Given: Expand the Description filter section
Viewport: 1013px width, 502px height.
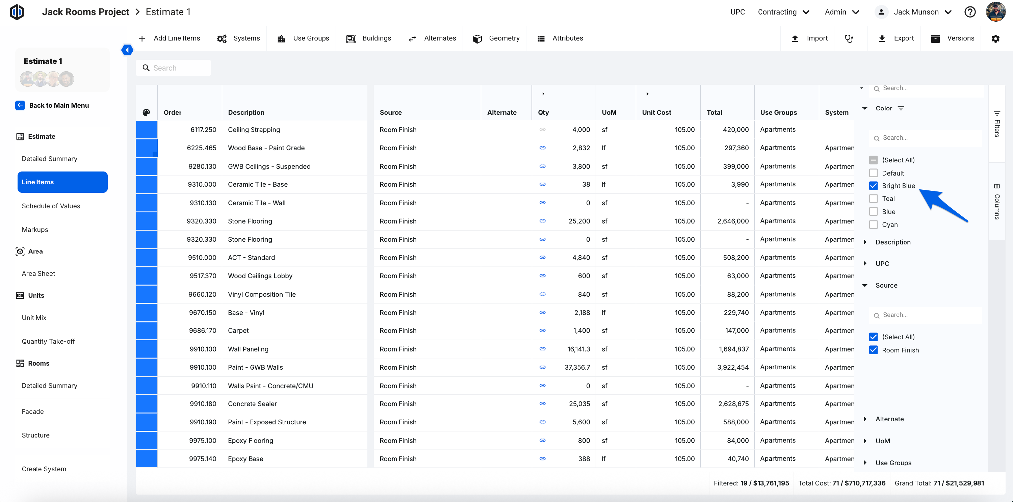Looking at the screenshot, I should [x=865, y=242].
